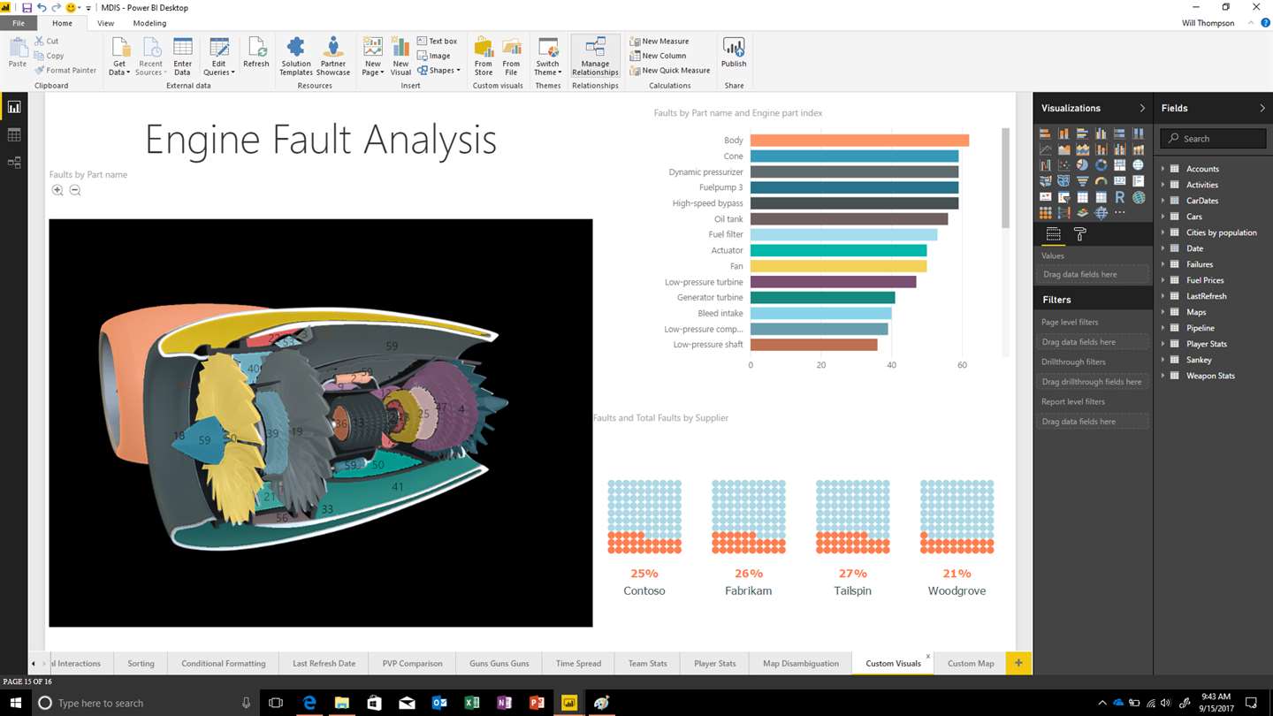The image size is (1273, 716).
Task: Open more visuals ellipsis in Visualizations
Action: (1119, 213)
